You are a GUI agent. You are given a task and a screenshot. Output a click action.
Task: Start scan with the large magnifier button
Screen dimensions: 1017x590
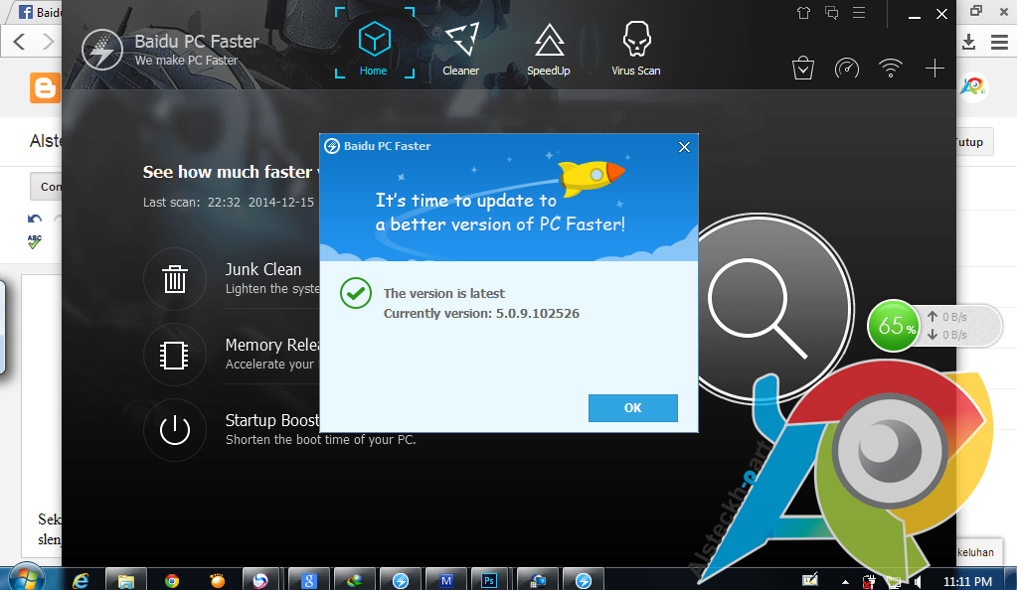pyautogui.click(x=759, y=308)
